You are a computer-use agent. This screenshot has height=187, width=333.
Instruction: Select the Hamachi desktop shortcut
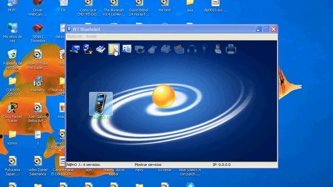click(38, 84)
